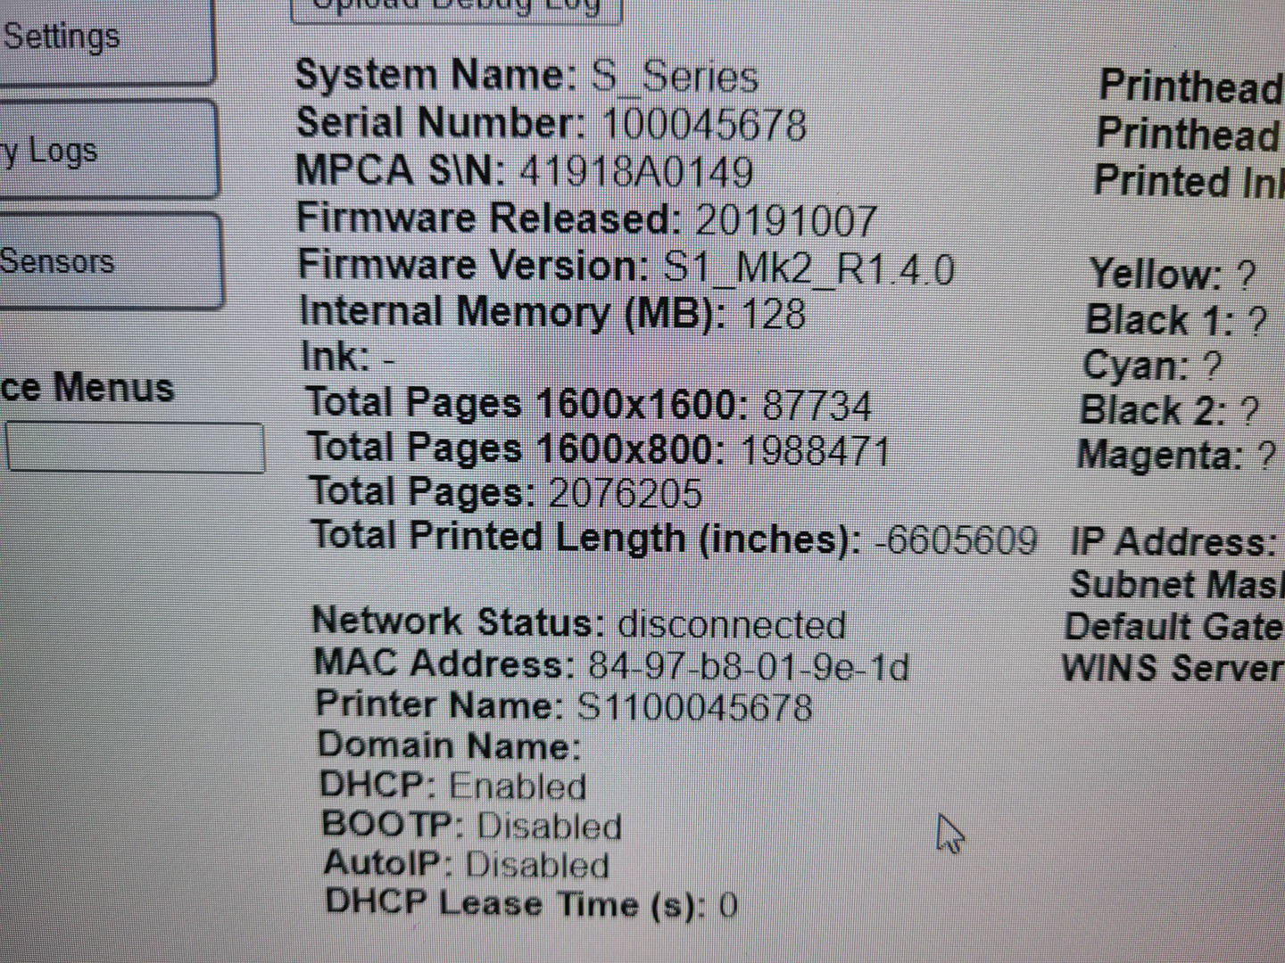Viewport: 1285px width, 963px height.
Task: Click the Ink label
Action: click(x=336, y=357)
